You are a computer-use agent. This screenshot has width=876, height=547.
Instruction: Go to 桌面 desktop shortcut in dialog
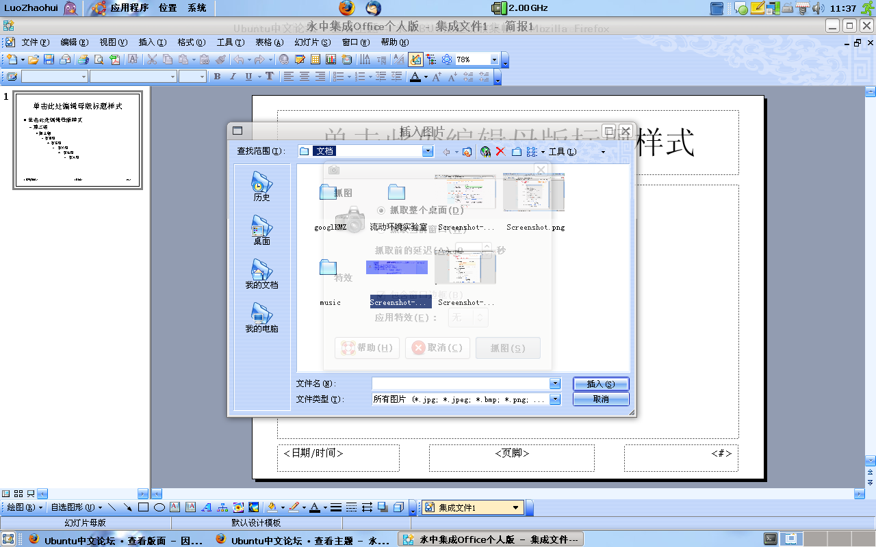[261, 230]
